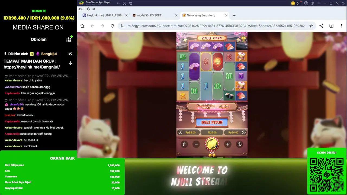Open browser three-dot menu
Image resolution: width=347 pixels, height=195 pixels.
point(341,26)
